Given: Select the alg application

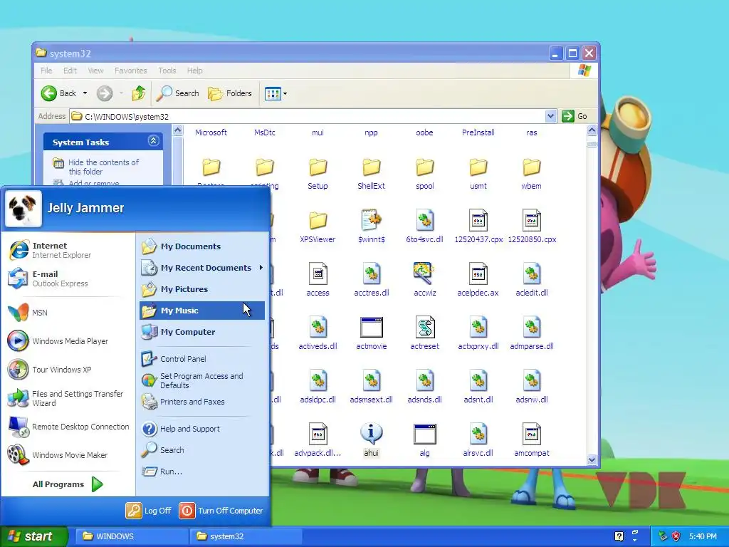Looking at the screenshot, I should coord(424,441).
